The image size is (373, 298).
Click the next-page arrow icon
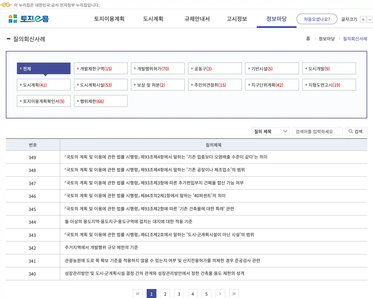(x=220, y=294)
